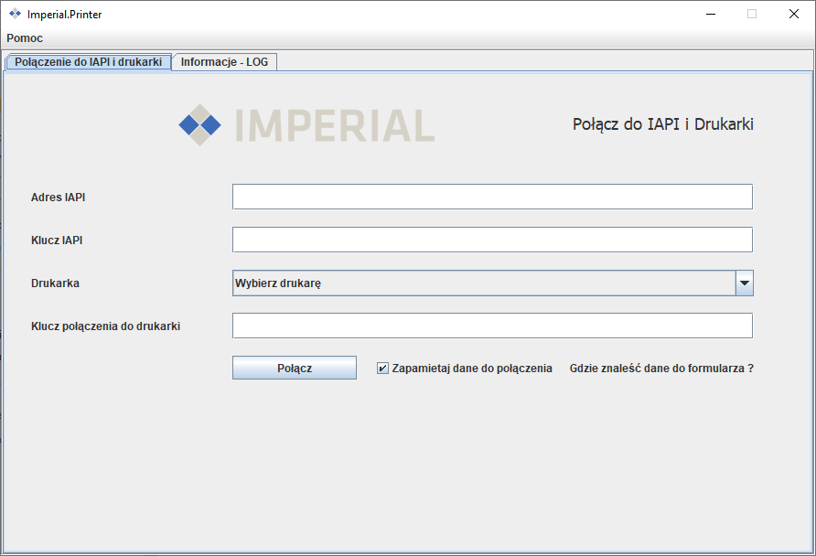Minimize the Imperial.Printer window
Screen dimensions: 816x556
711,14
